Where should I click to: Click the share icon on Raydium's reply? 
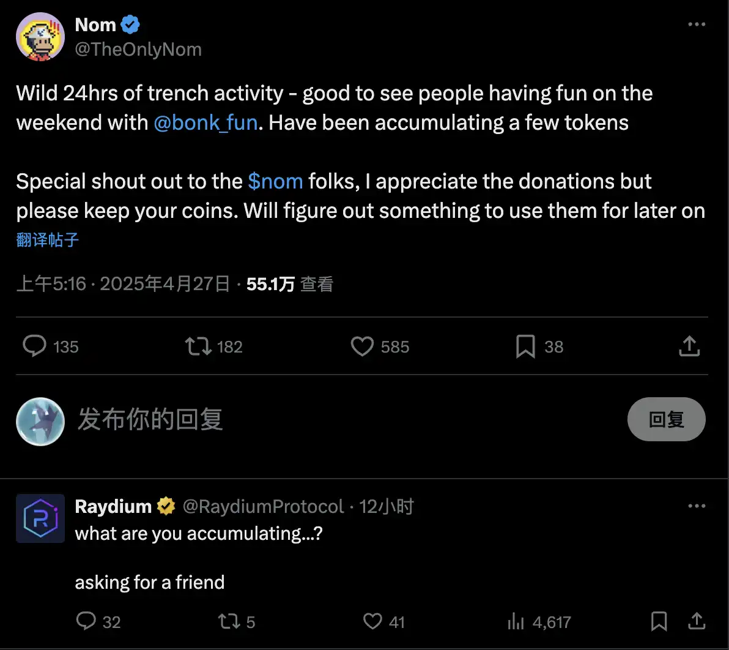(697, 621)
